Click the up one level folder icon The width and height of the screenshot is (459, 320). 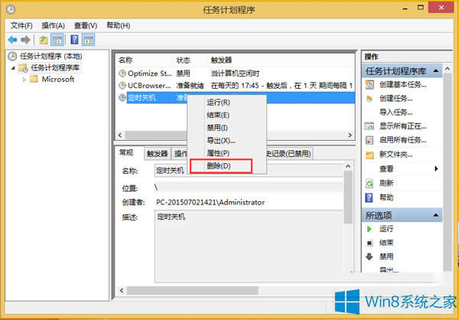click(x=44, y=40)
